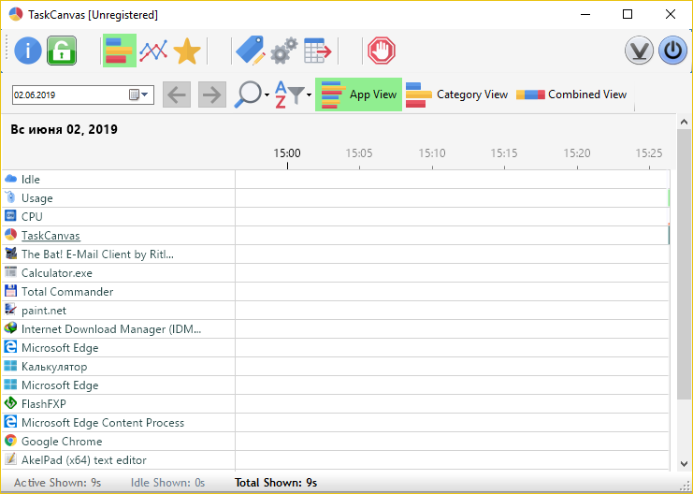Click the paint.net icon
This screenshot has height=494, width=693.
point(10,310)
